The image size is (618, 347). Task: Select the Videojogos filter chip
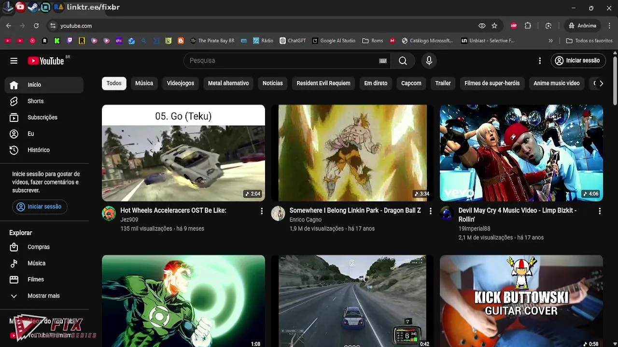pyautogui.click(x=181, y=83)
